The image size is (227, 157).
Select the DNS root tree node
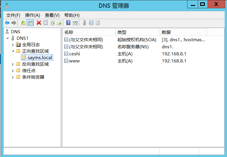[x=16, y=32]
